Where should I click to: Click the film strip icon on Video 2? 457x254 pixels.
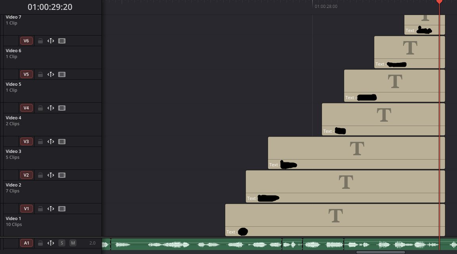(x=62, y=175)
